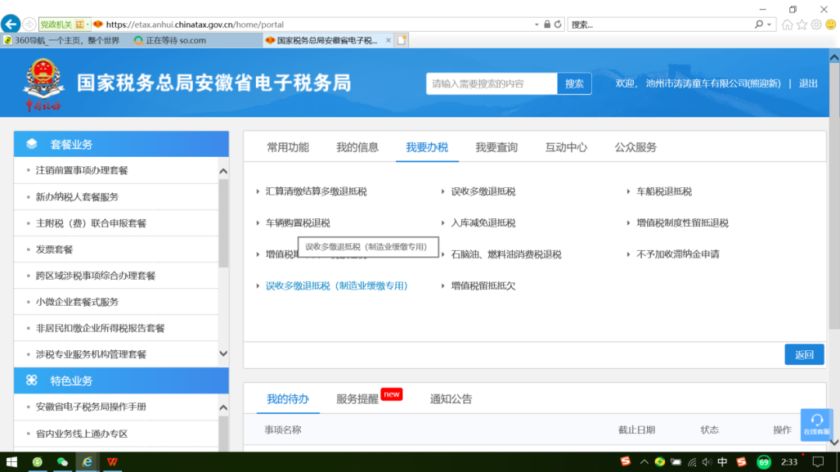The height and width of the screenshot is (472, 840).
Task: Expand the address bar dropdown arrow
Action: (536, 25)
